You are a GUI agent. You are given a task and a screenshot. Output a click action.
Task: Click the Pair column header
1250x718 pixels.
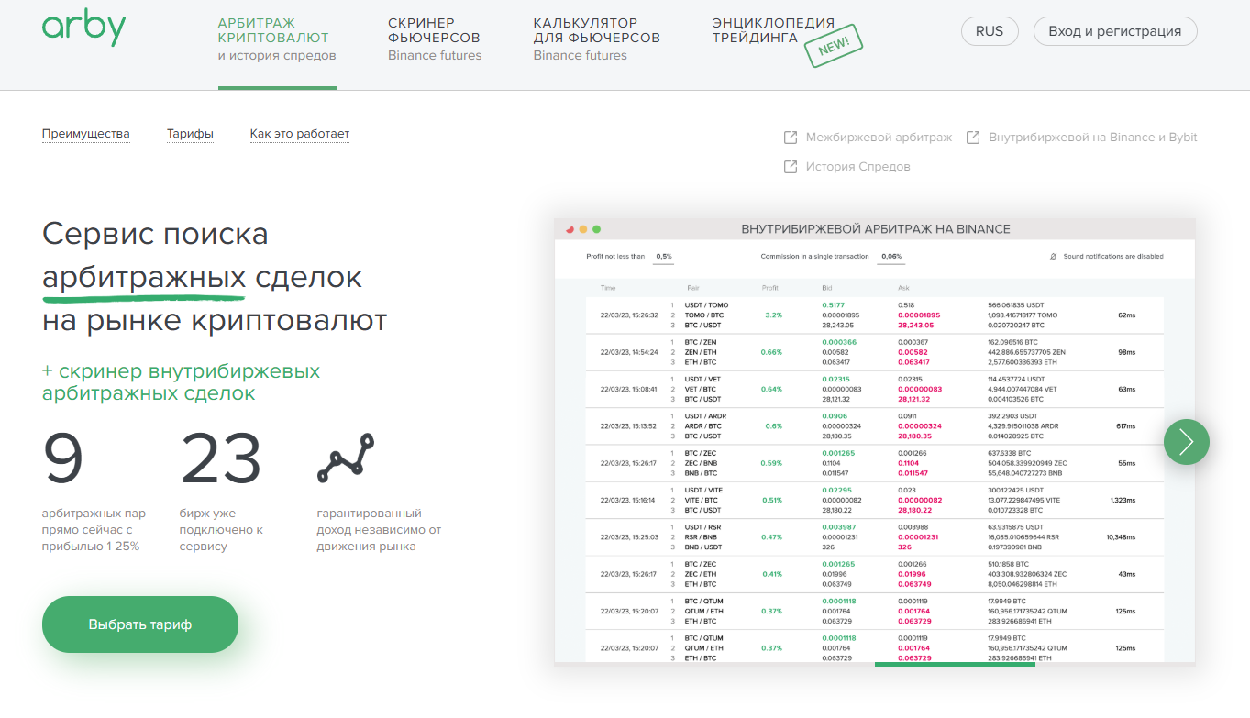pos(693,288)
